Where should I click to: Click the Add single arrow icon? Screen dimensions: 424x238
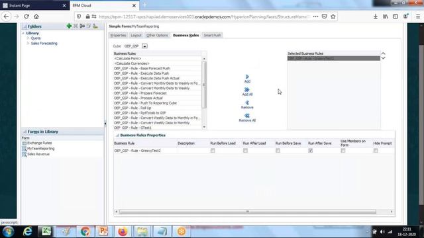(x=247, y=77)
